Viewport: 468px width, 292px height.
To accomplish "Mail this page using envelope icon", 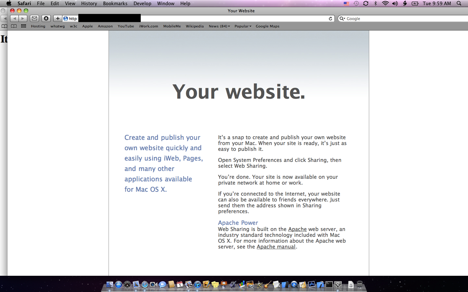I will pos(34,18).
